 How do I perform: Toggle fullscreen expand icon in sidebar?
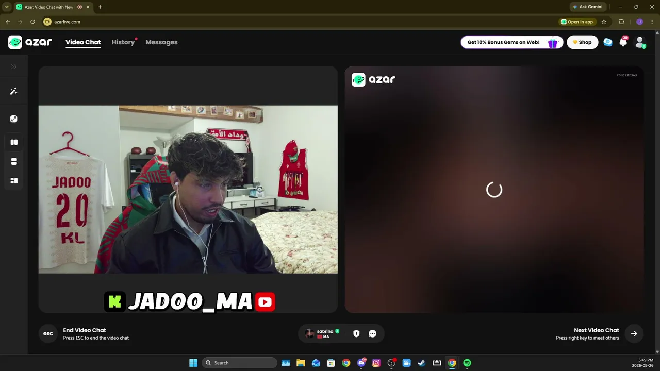click(14, 119)
